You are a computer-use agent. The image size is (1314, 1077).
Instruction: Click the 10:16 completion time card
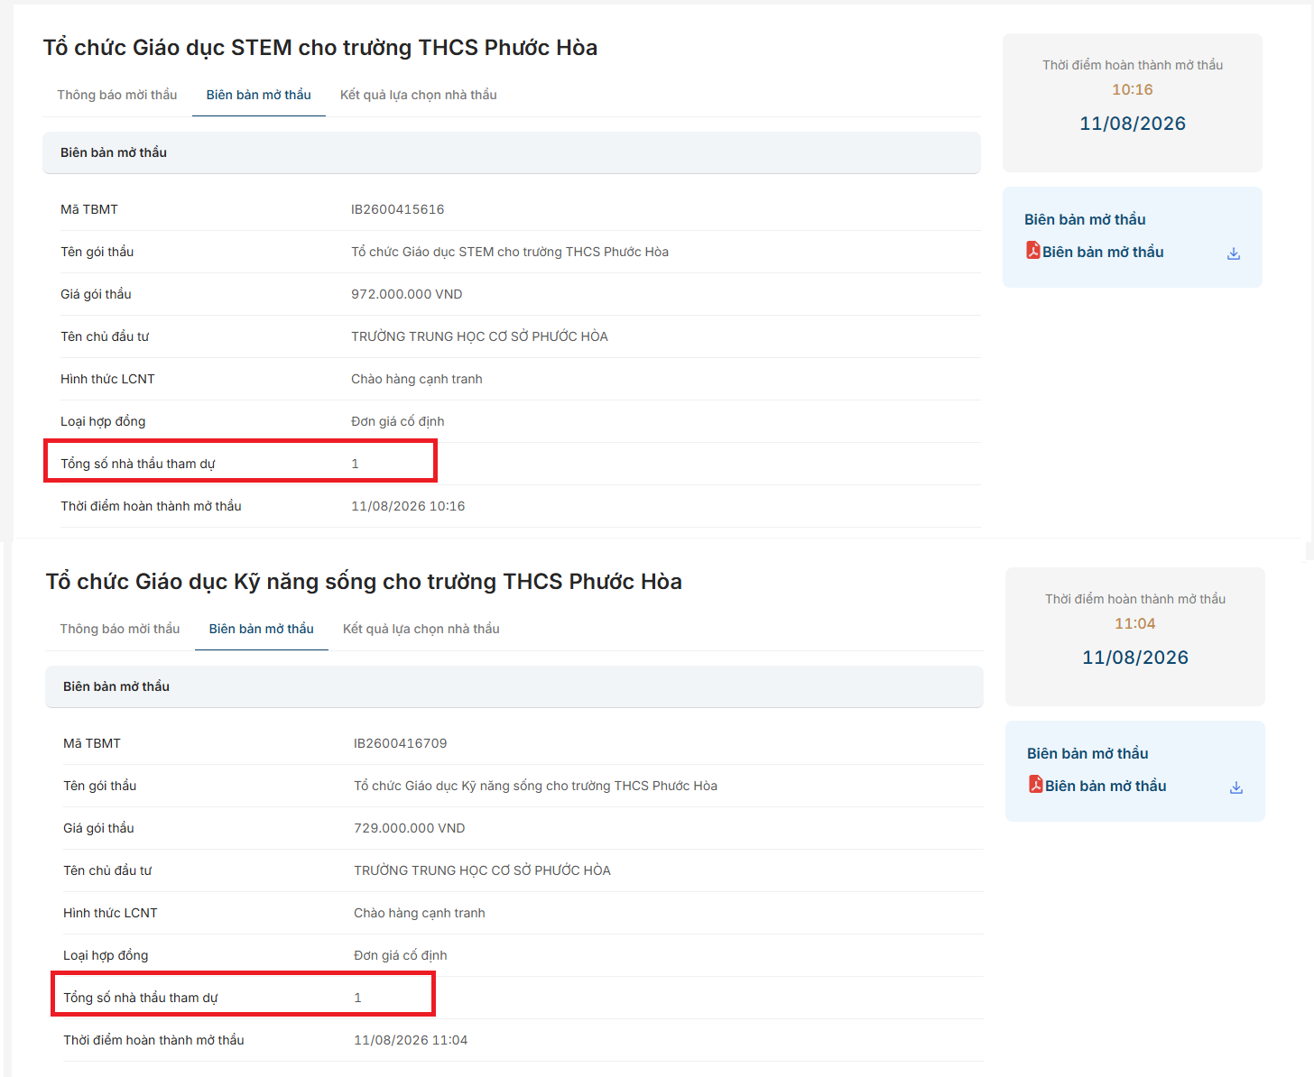1133,103
